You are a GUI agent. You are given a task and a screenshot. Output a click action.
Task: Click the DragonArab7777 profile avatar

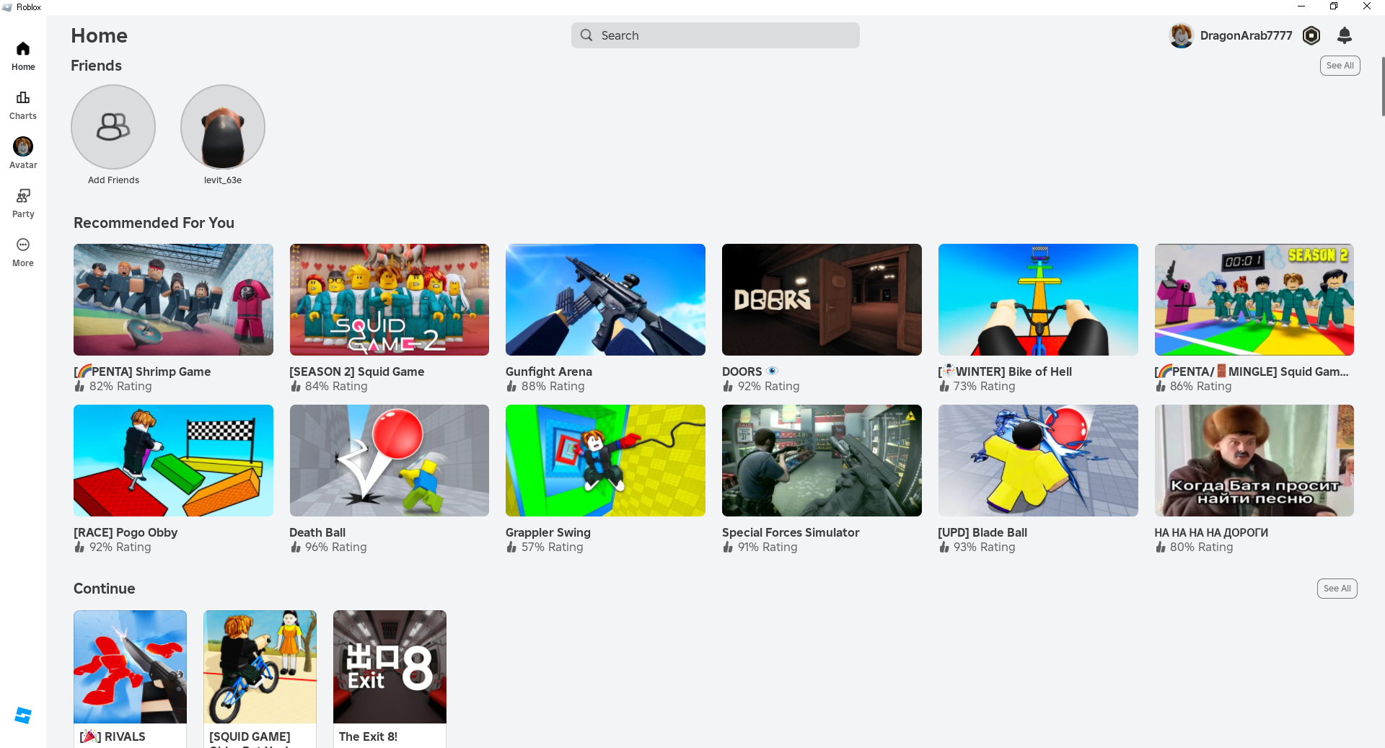click(x=1181, y=35)
